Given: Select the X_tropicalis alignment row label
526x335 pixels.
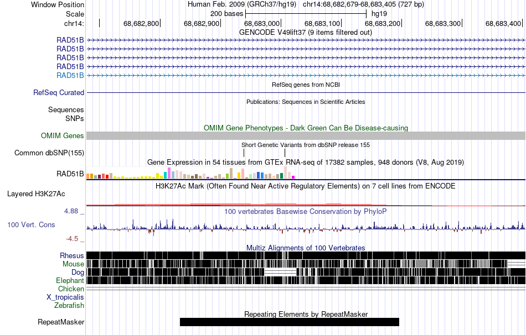Looking at the screenshot, I should point(65,297).
